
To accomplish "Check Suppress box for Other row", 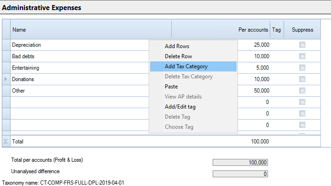I will 302,91.
